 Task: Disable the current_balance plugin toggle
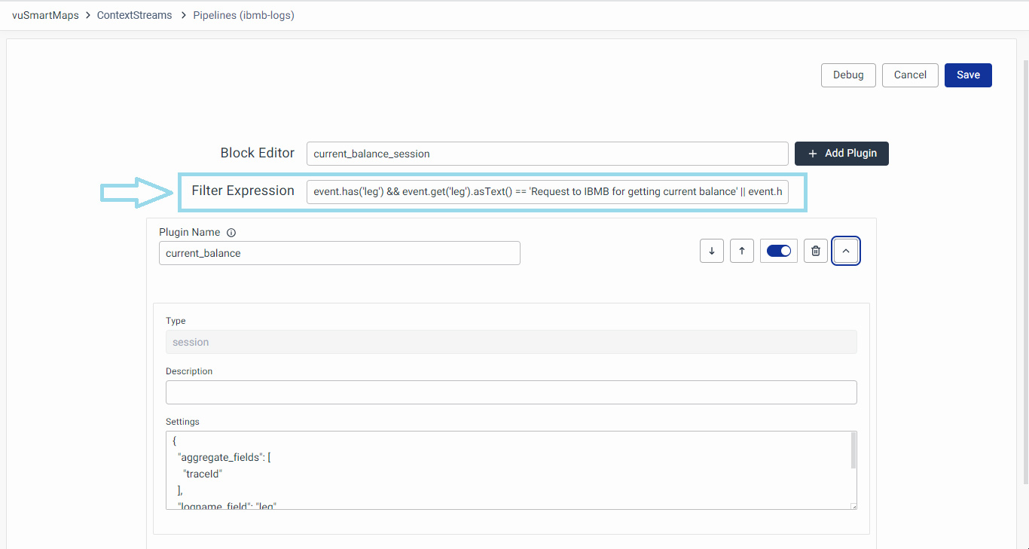click(x=779, y=251)
